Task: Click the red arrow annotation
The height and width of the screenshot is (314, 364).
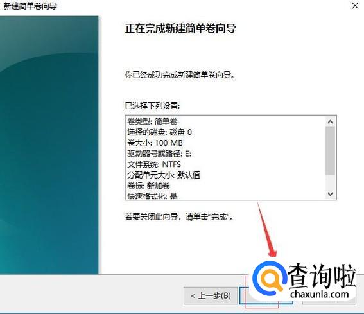Action: click(267, 229)
